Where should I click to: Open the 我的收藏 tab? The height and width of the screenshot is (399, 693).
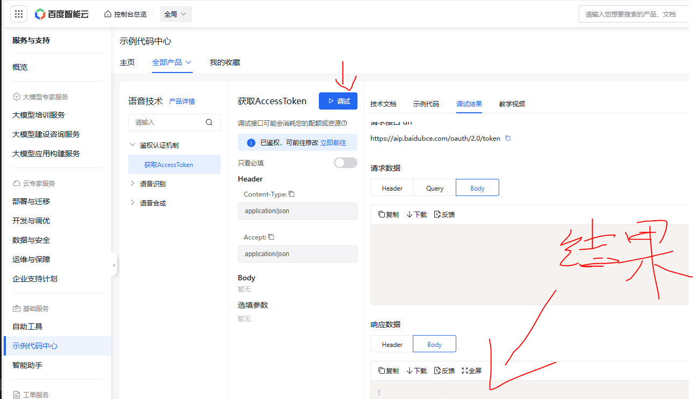224,62
